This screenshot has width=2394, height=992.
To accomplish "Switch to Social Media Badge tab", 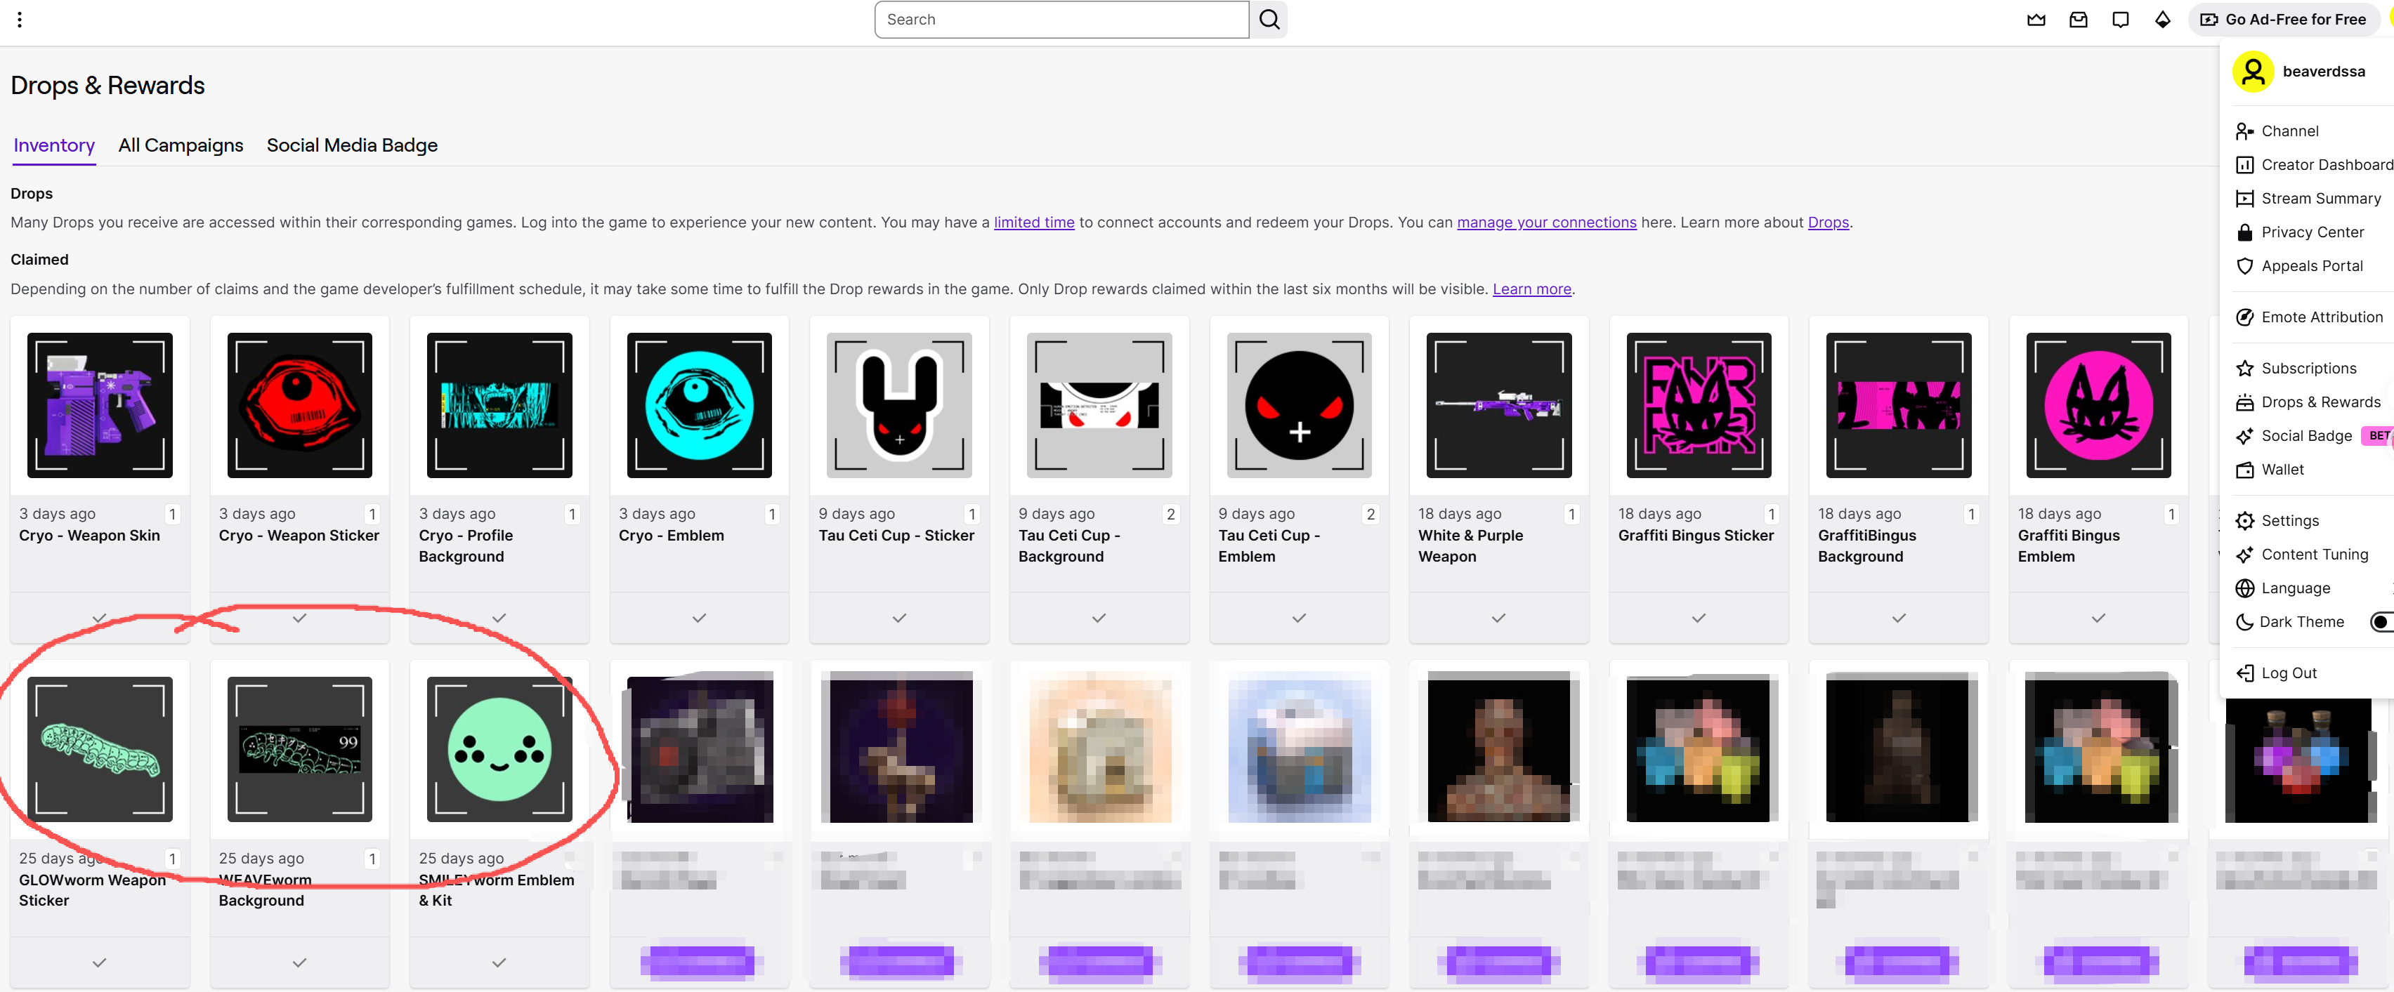I will 351,145.
